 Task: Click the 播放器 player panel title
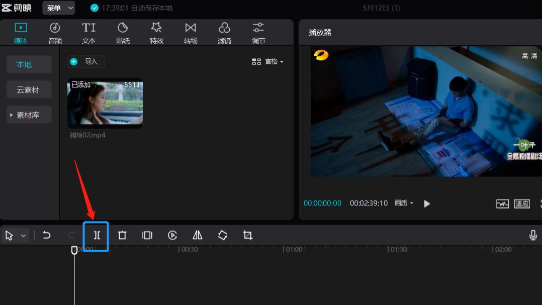[320, 33]
